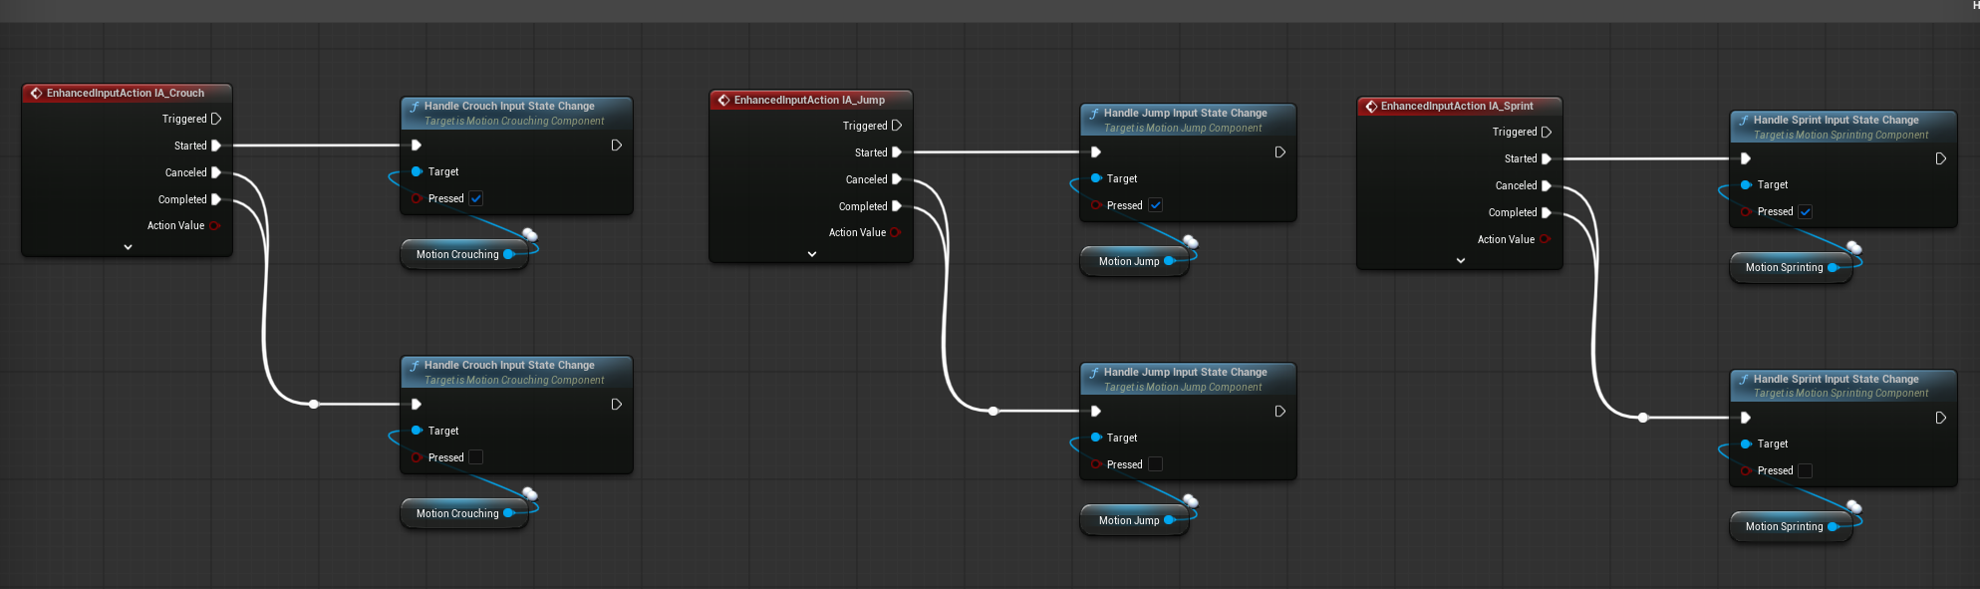Uncheck Pressed on Handle Crouch node connected to Started
1980x589 pixels.
click(x=476, y=198)
